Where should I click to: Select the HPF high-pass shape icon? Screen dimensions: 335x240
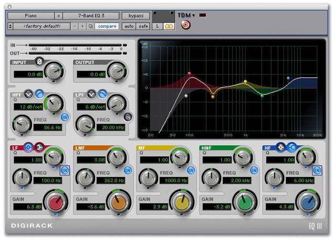[39, 94]
